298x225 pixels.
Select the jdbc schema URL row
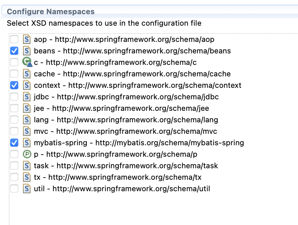click(126, 97)
